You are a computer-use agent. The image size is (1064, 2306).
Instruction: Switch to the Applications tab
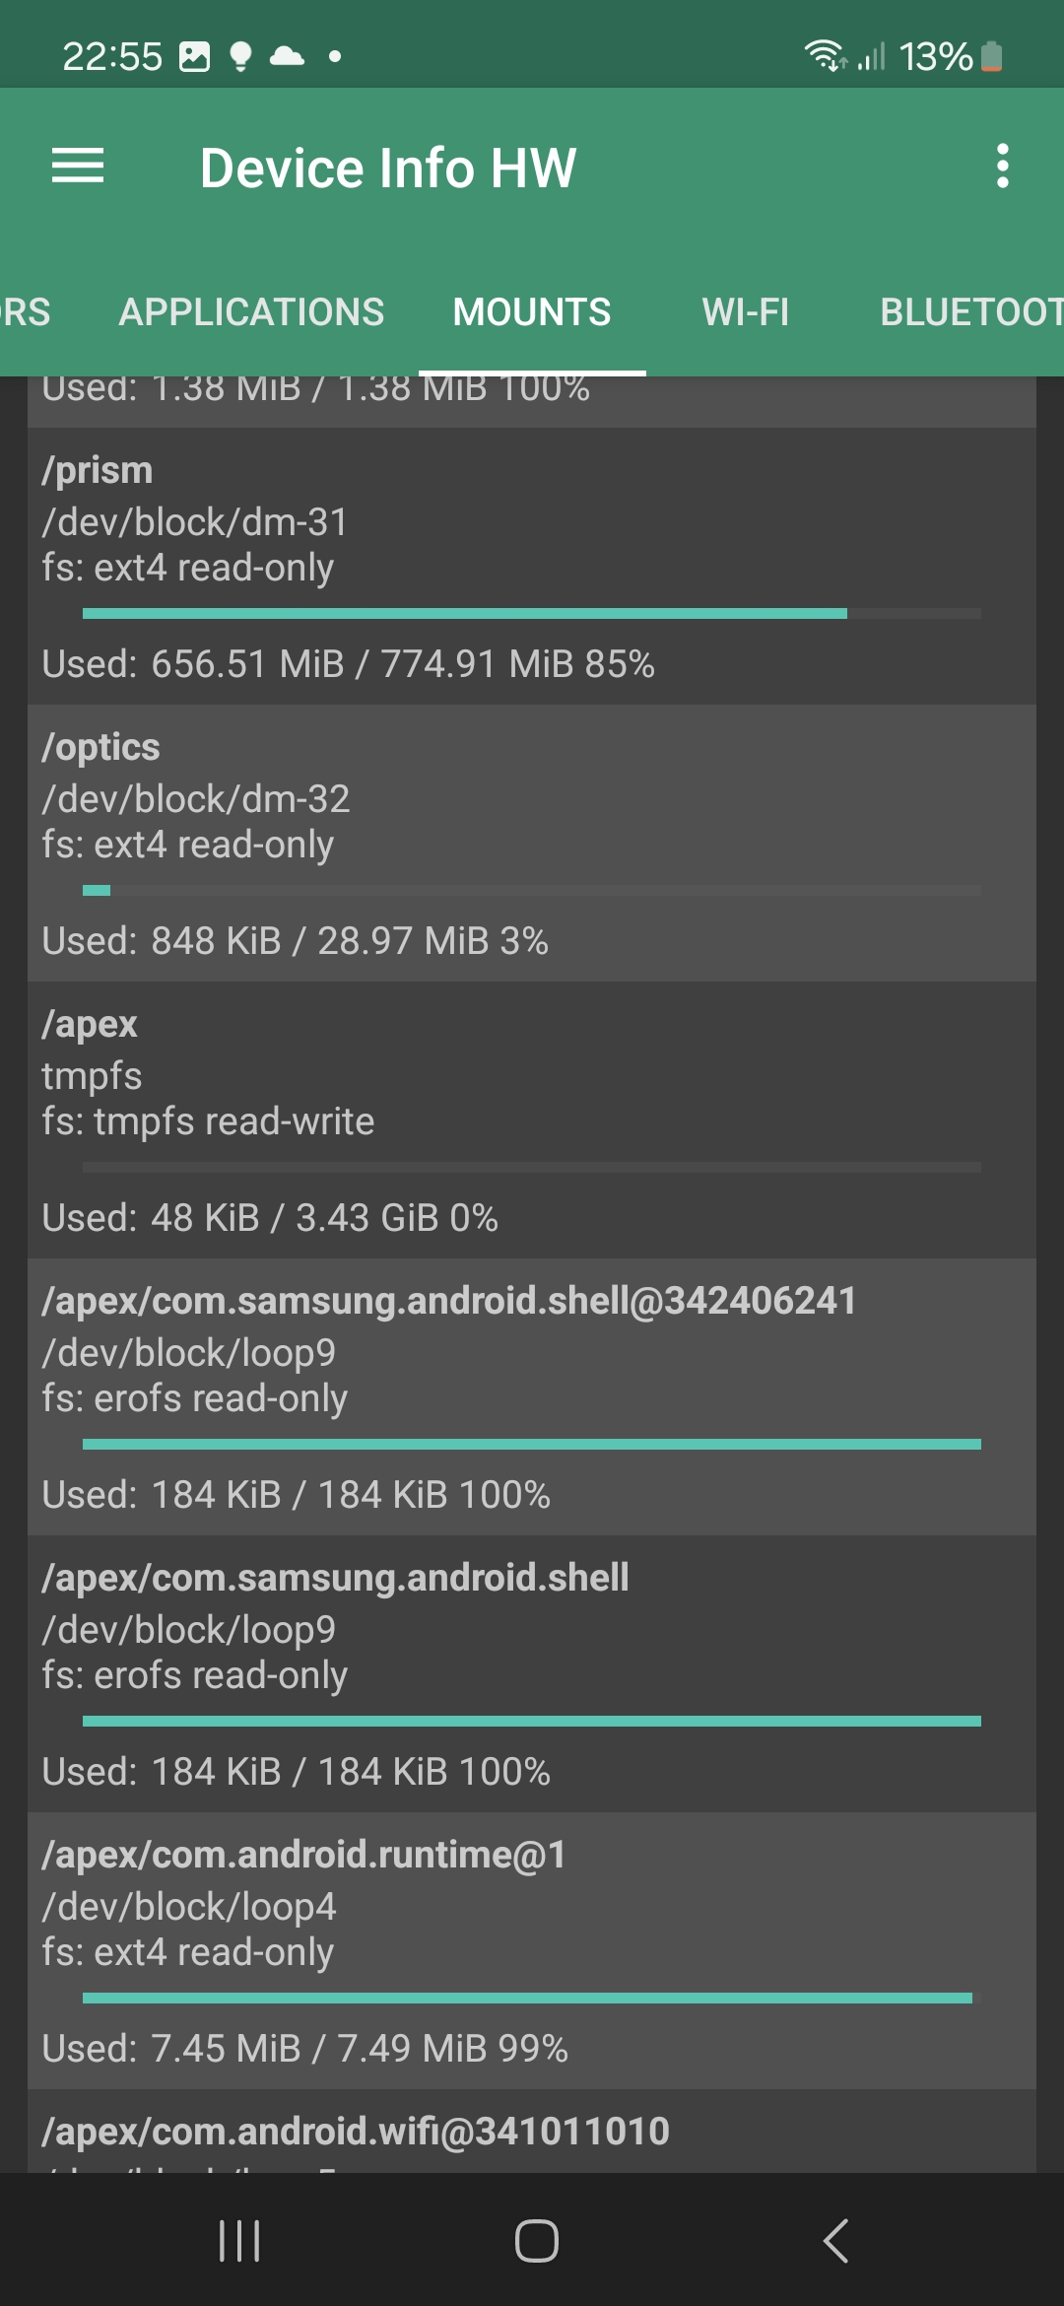pos(251,312)
